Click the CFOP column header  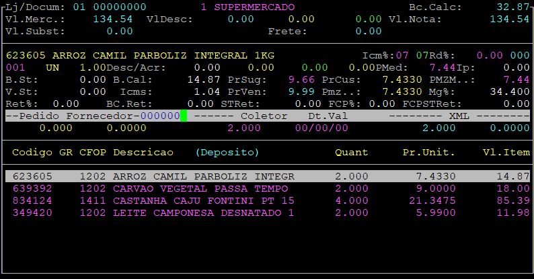(x=93, y=153)
